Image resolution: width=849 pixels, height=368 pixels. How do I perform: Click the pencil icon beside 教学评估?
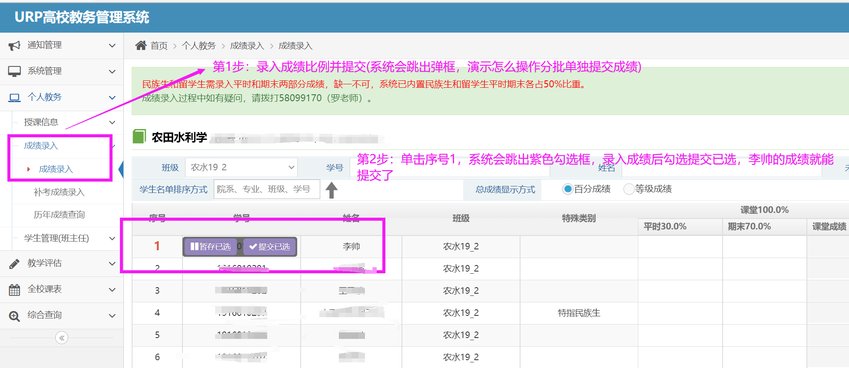(14, 264)
